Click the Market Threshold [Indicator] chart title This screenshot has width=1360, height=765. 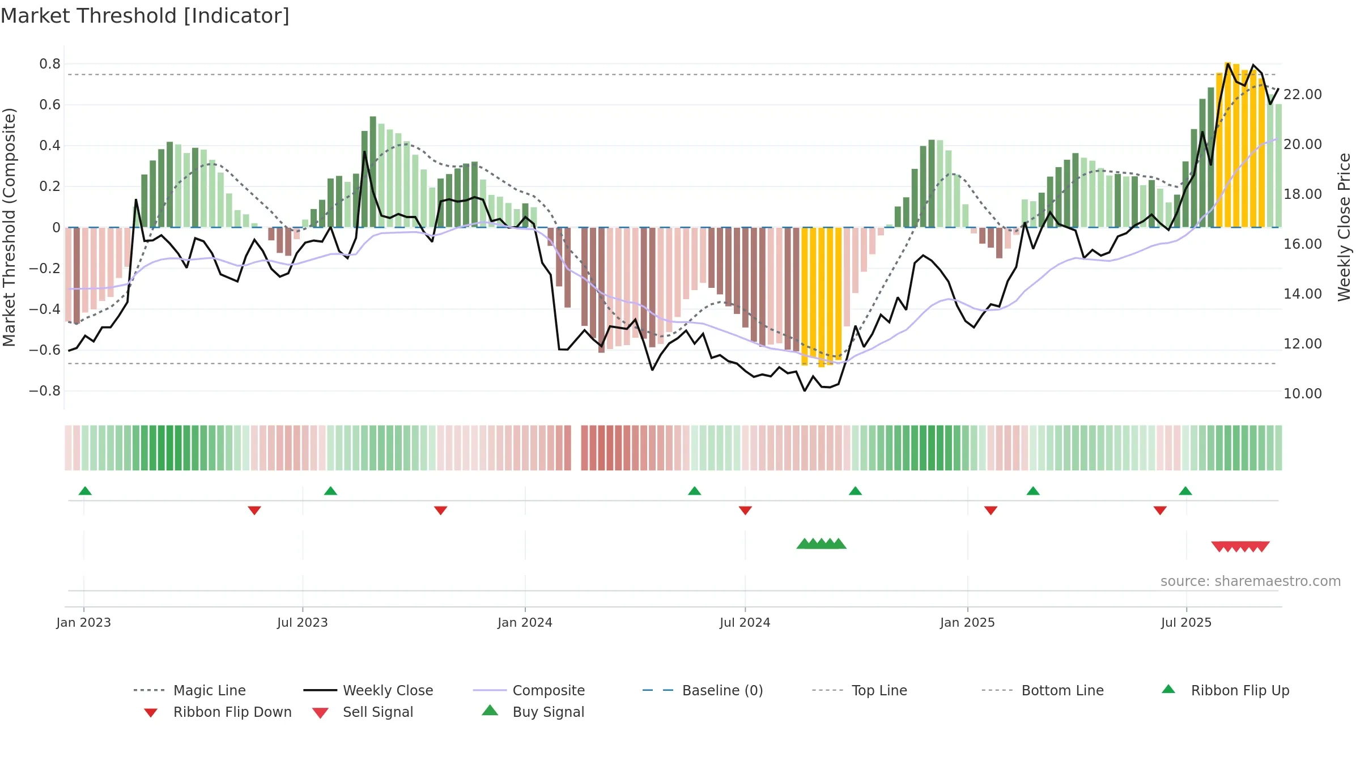(145, 16)
